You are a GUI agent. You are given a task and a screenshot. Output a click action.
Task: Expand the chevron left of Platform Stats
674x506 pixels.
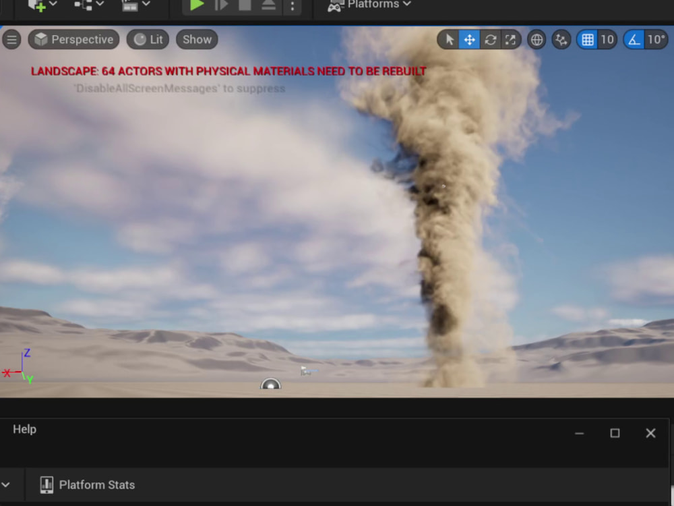tap(5, 485)
